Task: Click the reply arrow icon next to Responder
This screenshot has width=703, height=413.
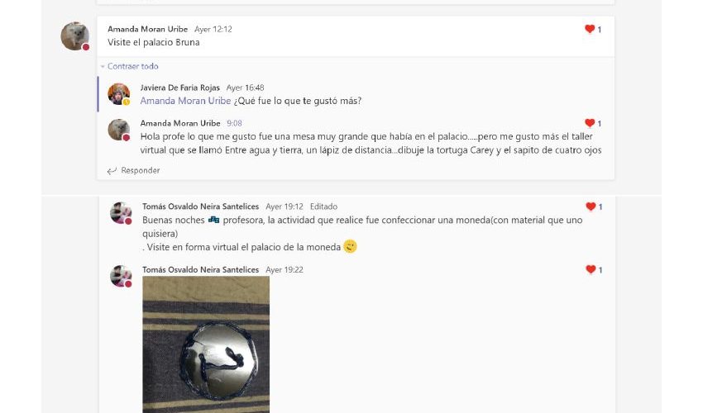Action: pos(112,171)
